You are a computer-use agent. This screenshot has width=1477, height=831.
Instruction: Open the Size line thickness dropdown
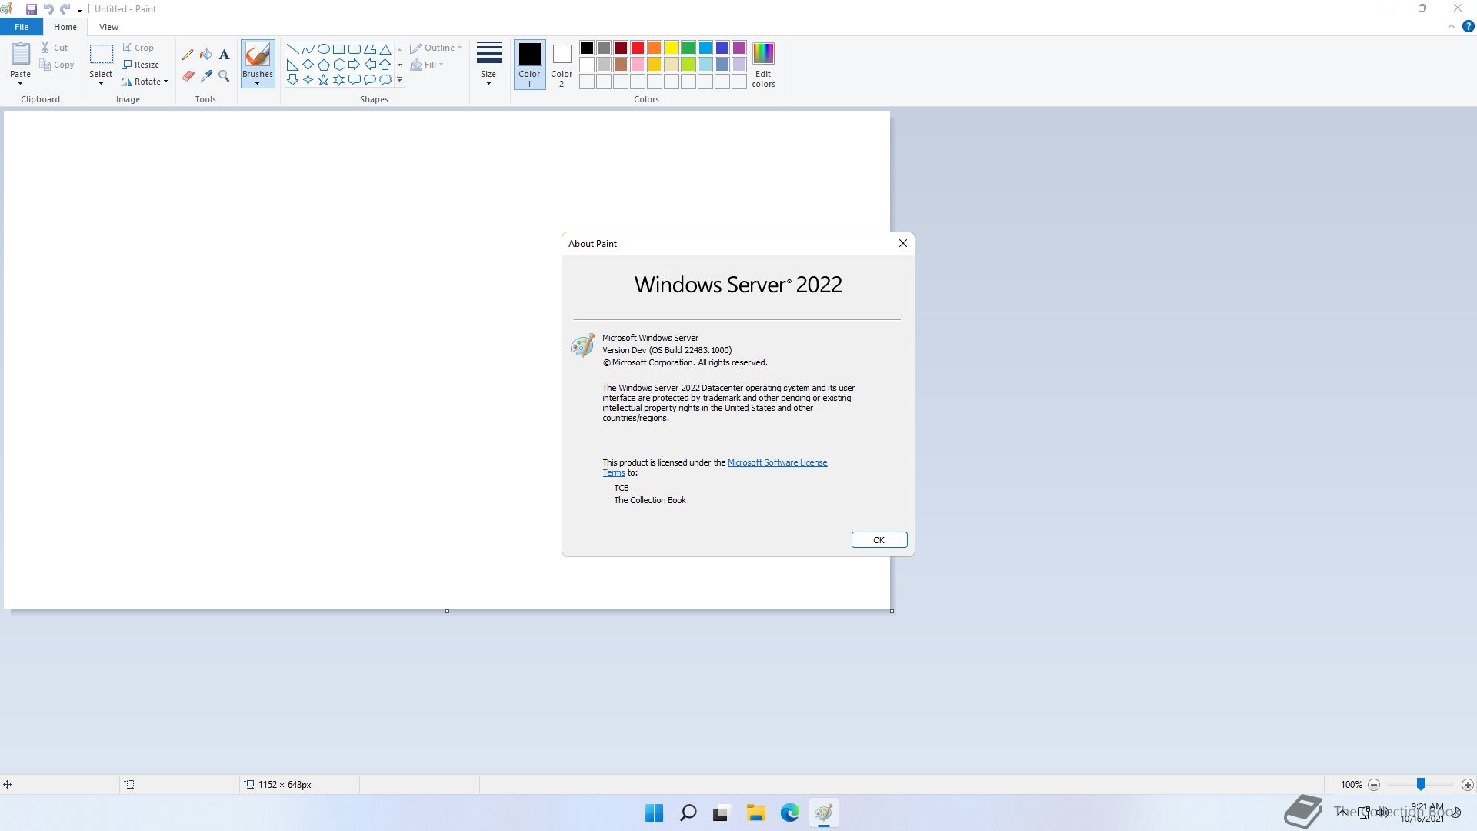tap(488, 65)
